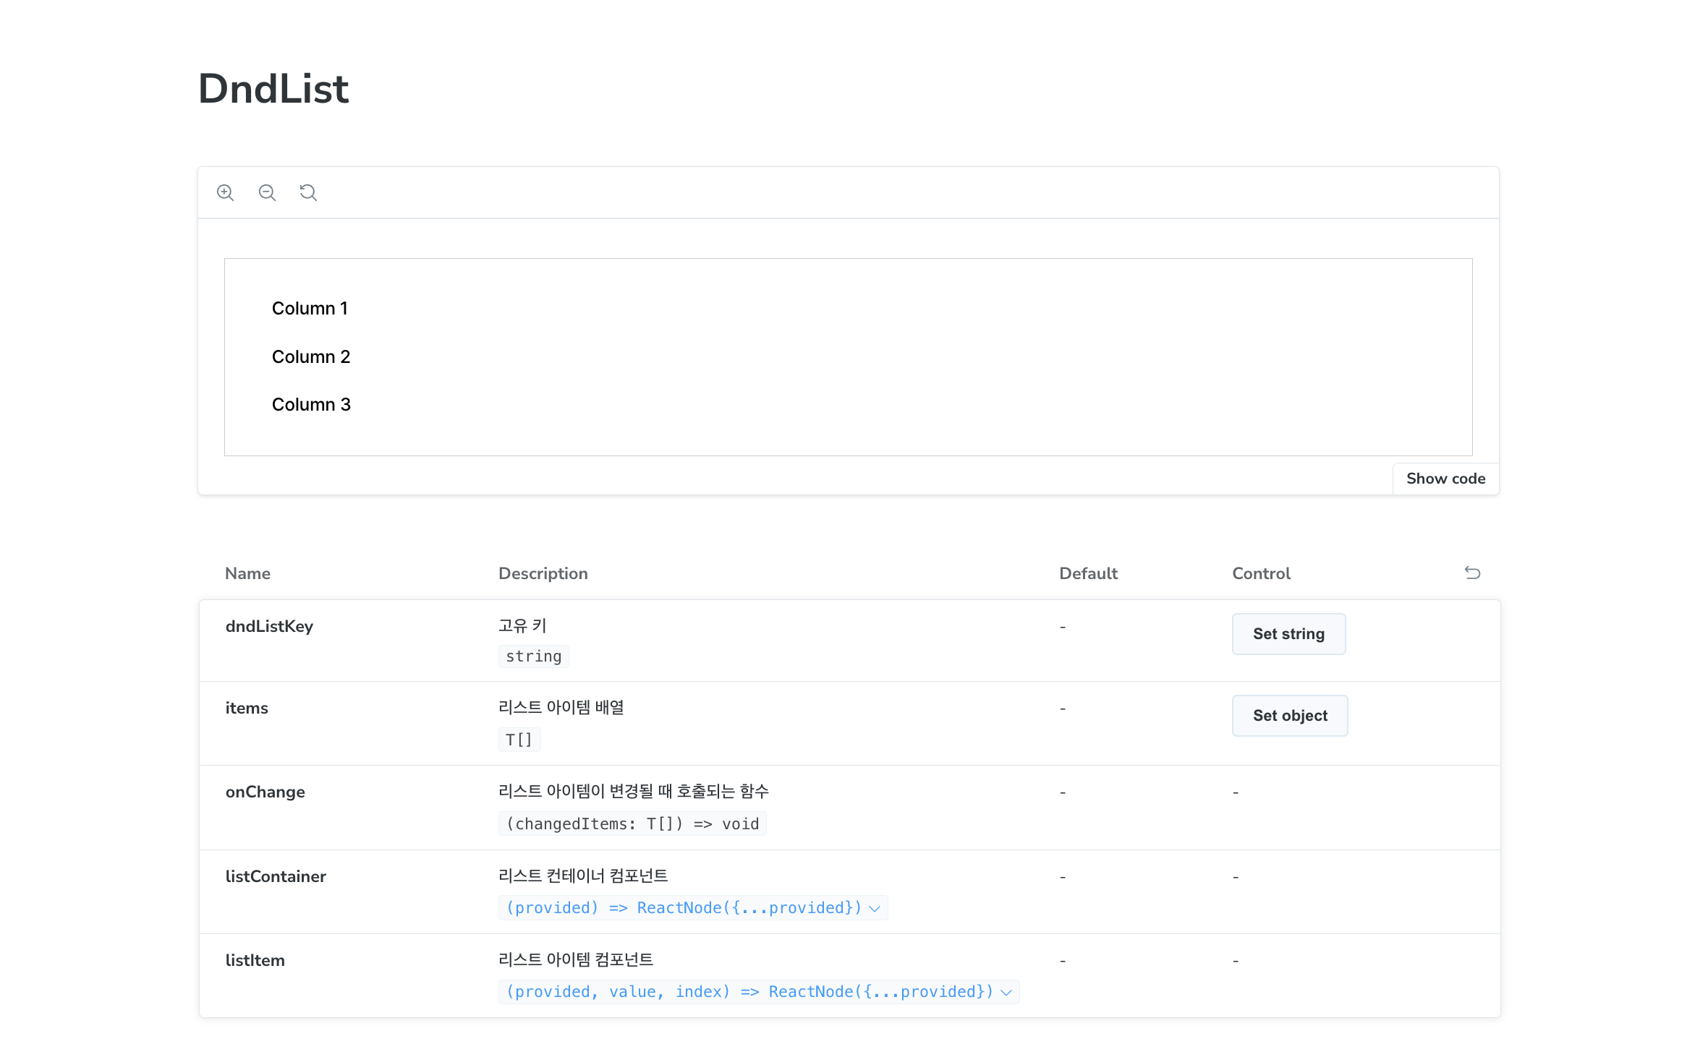
Task: Click the Name column header
Action: pyautogui.click(x=247, y=573)
